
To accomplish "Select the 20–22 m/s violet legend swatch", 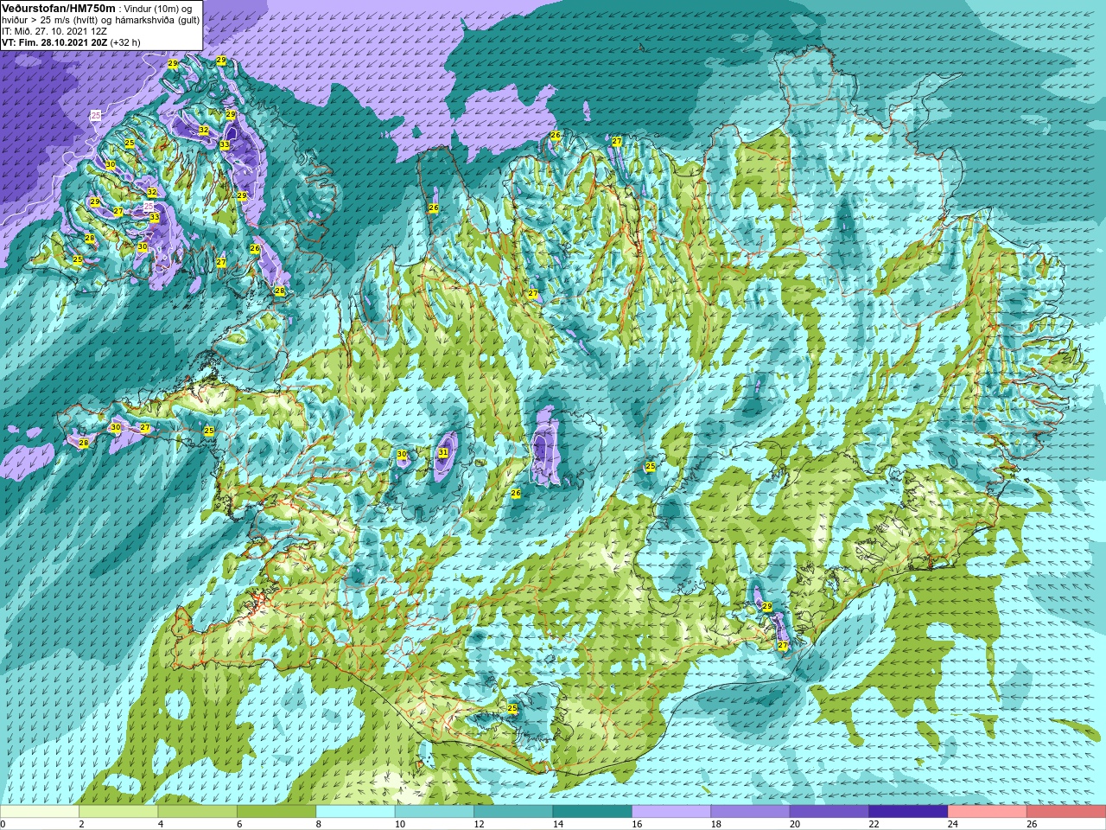I will 829,812.
